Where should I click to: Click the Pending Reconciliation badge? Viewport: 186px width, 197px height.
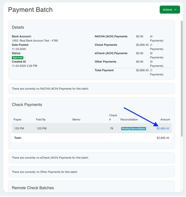(133, 129)
